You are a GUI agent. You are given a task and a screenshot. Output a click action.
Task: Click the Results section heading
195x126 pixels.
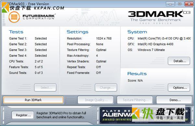coord(137,74)
